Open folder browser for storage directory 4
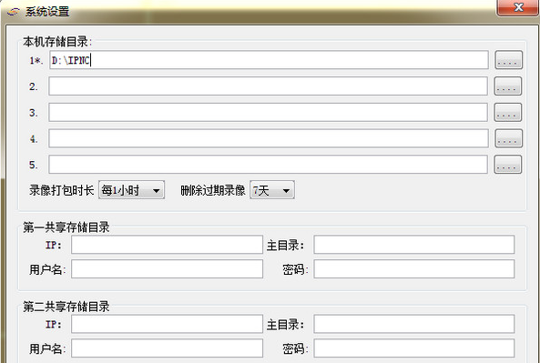 click(509, 138)
